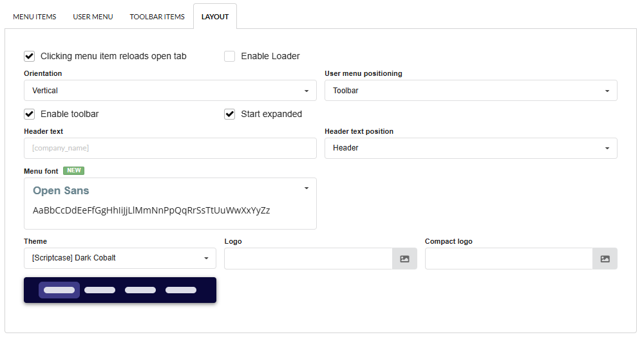Click the Start expanded label text

pyautogui.click(x=272, y=114)
